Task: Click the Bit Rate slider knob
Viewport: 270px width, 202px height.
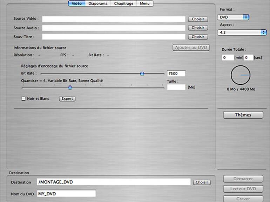Action: [142, 74]
